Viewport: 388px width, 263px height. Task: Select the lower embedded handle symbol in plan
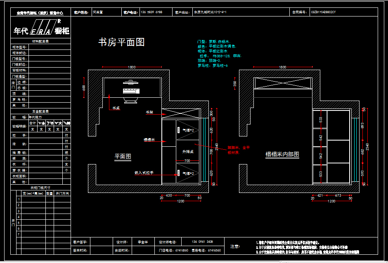[x=178, y=173]
